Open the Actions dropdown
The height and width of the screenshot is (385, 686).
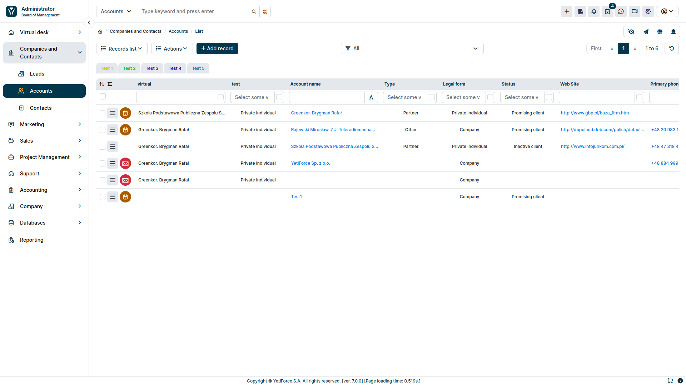point(172,48)
